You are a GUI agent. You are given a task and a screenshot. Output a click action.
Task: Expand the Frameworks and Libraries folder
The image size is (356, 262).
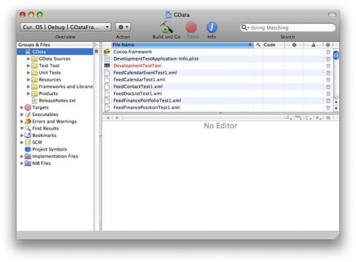tap(28, 87)
